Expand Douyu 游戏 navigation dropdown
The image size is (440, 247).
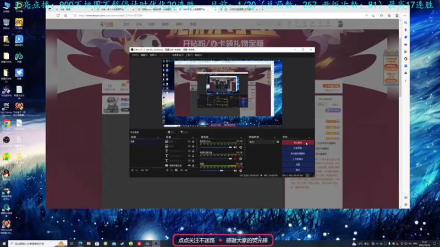coord(179,24)
